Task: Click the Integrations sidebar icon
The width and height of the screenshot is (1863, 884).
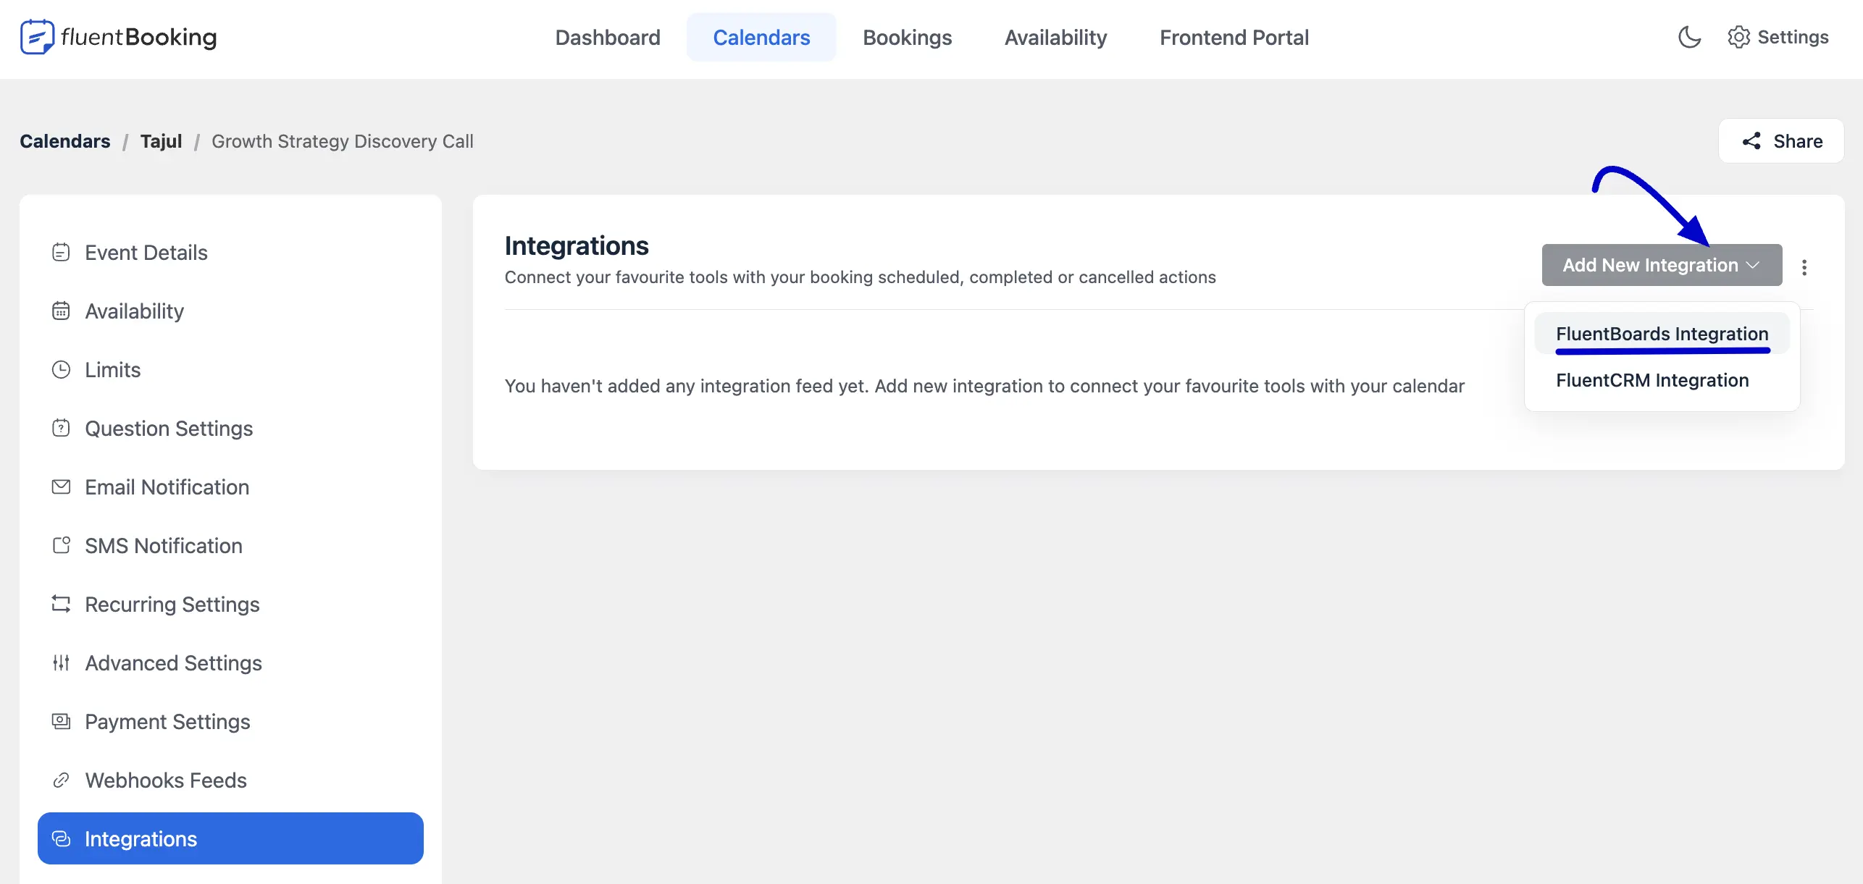Action: tap(61, 838)
